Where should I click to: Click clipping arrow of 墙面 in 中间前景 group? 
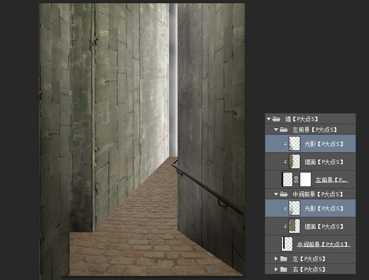(285, 226)
